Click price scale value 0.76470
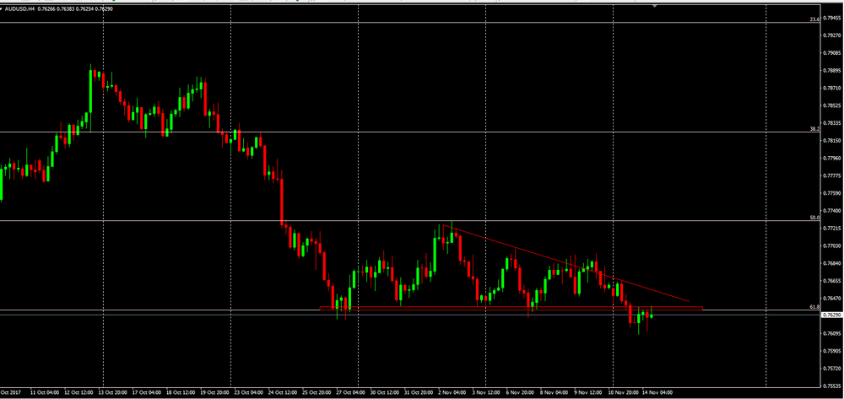Screen dimensions: 844x399 [832, 299]
